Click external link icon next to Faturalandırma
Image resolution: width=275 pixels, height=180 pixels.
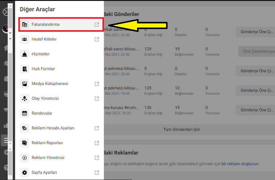[97, 24]
